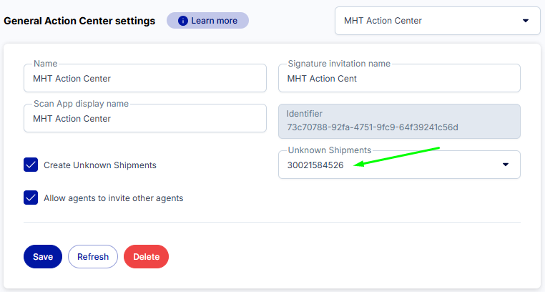Click into the Name input field
The image size is (545, 292).
point(145,78)
